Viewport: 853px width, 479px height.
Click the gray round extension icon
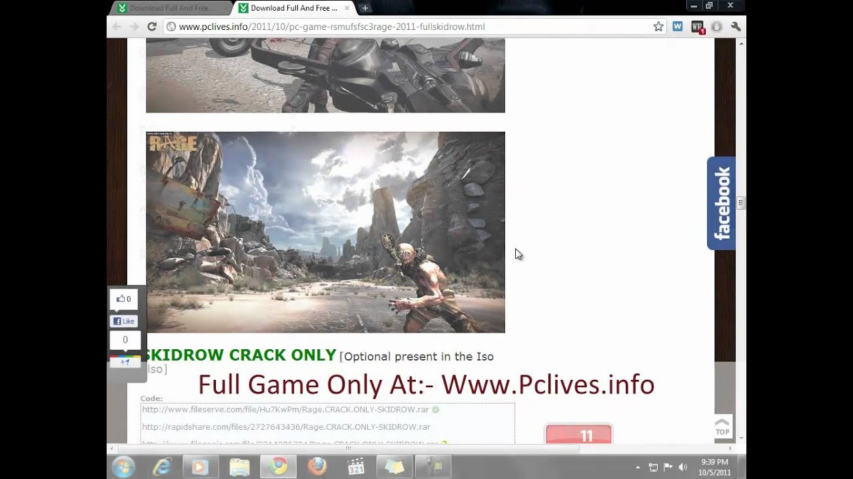[716, 27]
